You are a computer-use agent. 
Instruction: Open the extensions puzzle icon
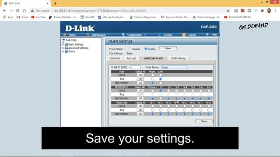(x=262, y=10)
